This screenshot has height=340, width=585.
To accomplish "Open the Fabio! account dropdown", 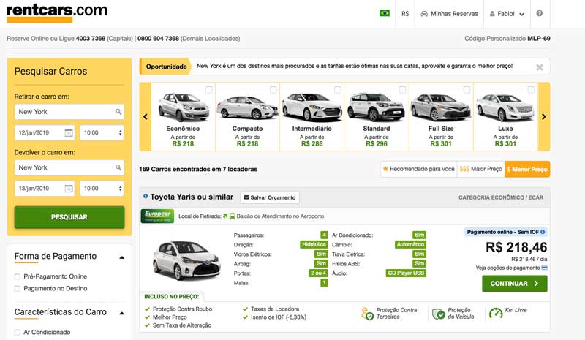I will pos(507,14).
